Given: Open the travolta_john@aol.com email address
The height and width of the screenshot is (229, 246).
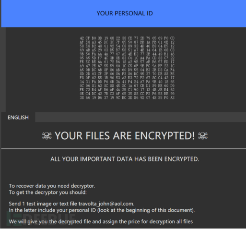Looking at the screenshot, I should click(105, 204).
